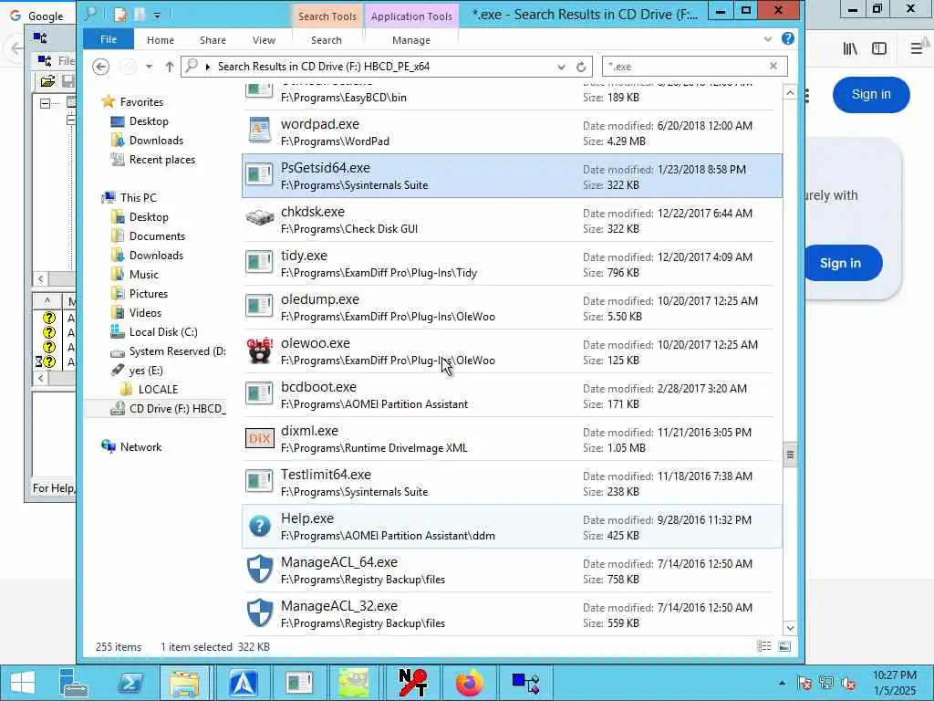934x701 pixels.
Task: Refresh the search results
Action: click(581, 67)
